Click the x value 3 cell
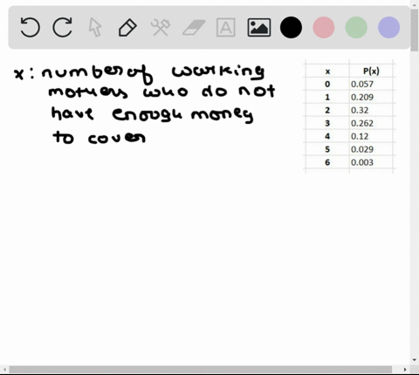Screen dimensions: 419x375 pyautogui.click(x=327, y=123)
